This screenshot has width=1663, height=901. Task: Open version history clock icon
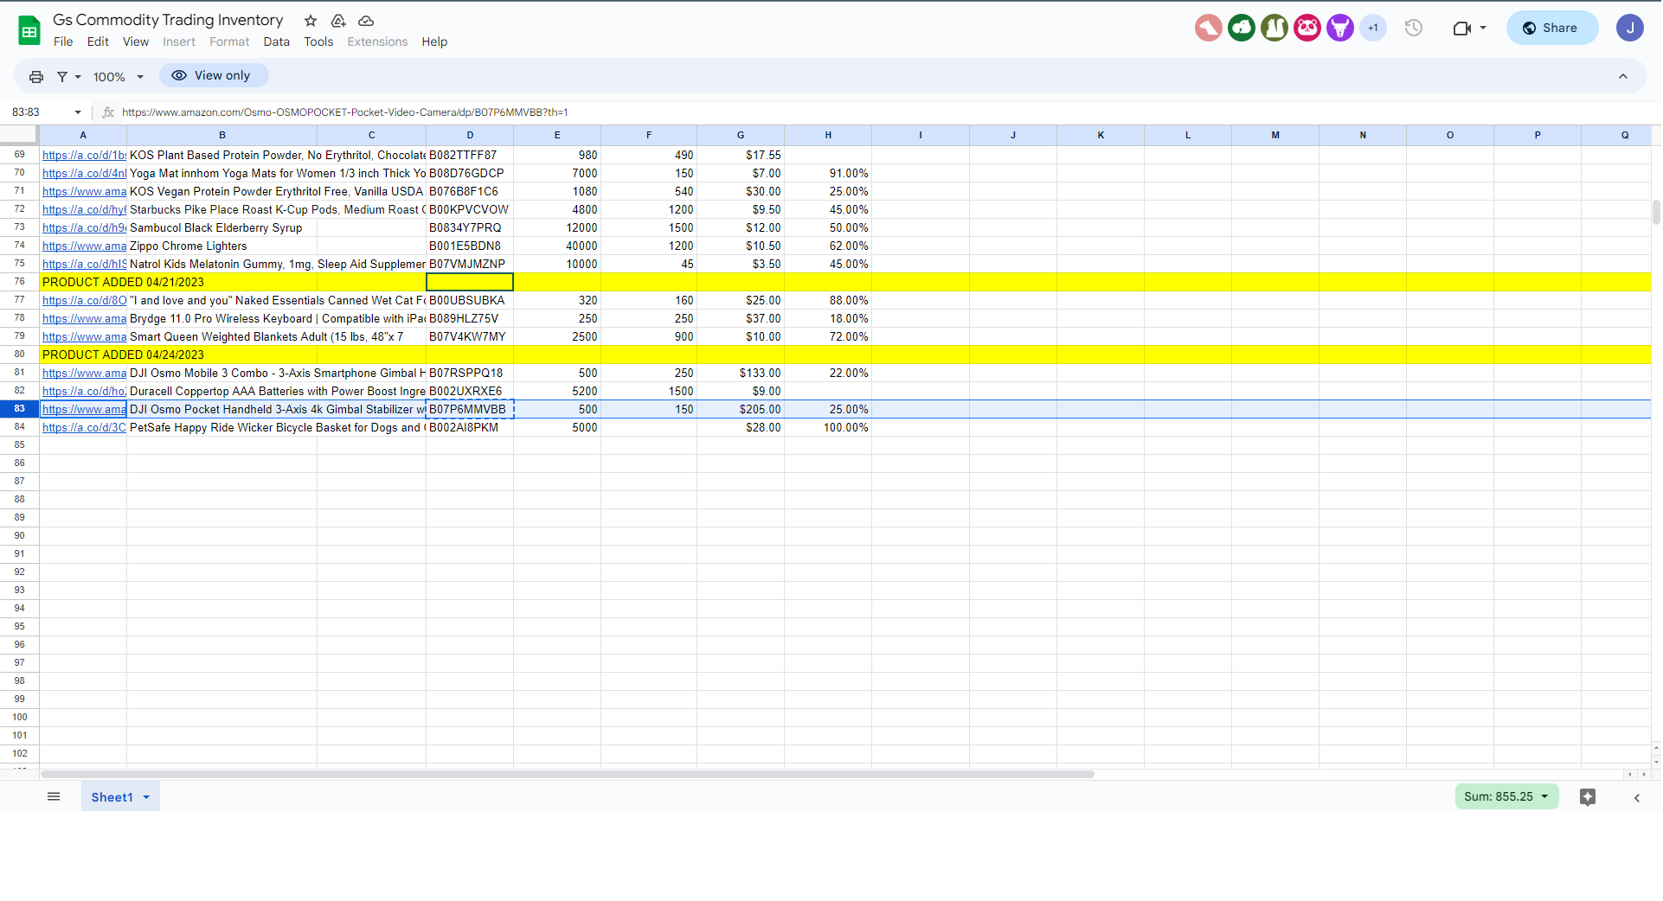[x=1414, y=29]
